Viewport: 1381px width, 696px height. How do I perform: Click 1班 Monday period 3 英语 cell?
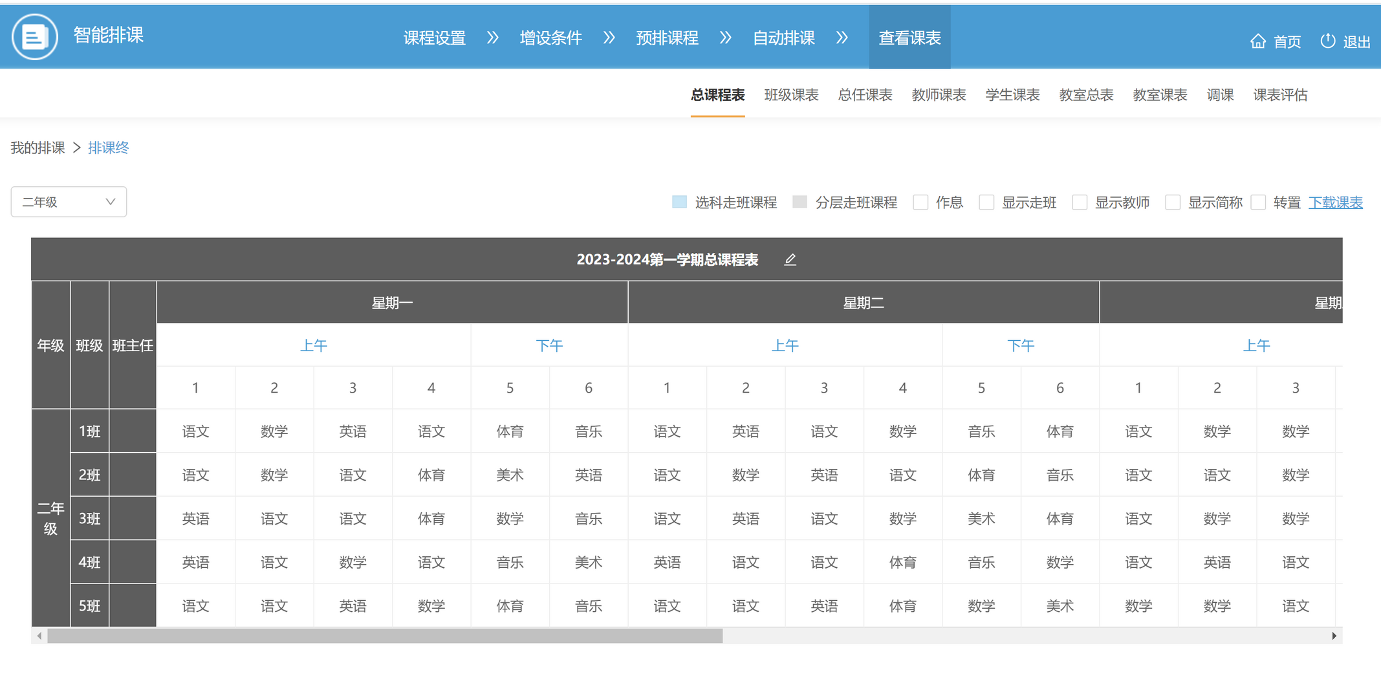click(x=353, y=431)
